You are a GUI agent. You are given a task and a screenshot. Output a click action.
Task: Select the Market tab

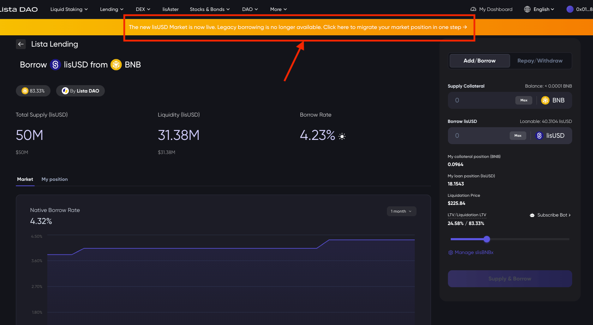pos(25,179)
